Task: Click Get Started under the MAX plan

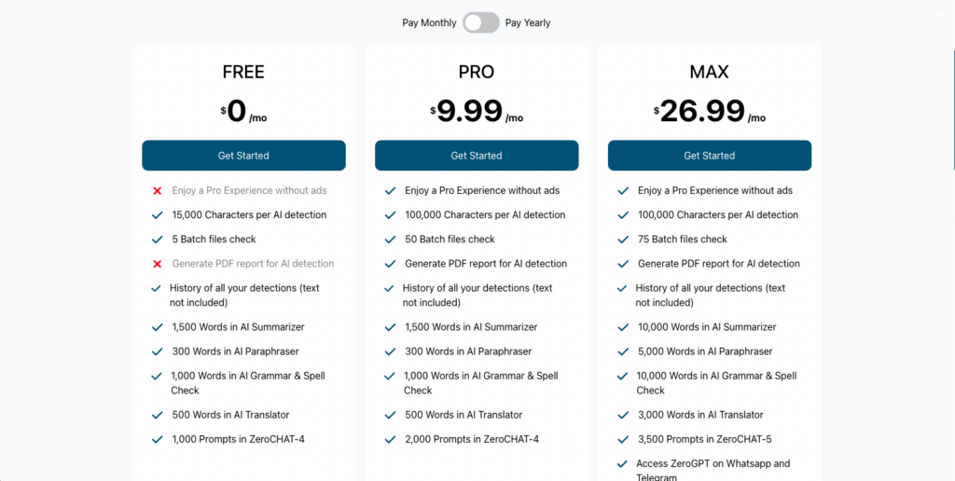Action: pyautogui.click(x=709, y=156)
